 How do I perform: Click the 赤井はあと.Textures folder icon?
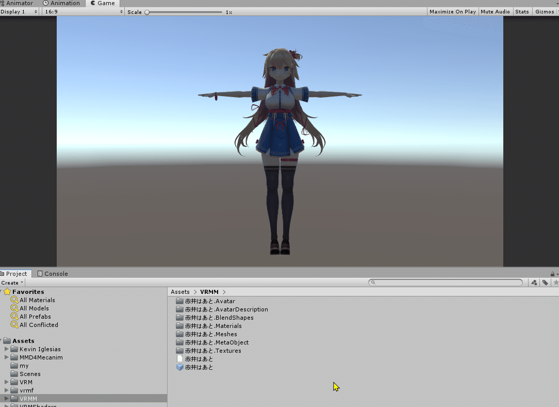179,350
